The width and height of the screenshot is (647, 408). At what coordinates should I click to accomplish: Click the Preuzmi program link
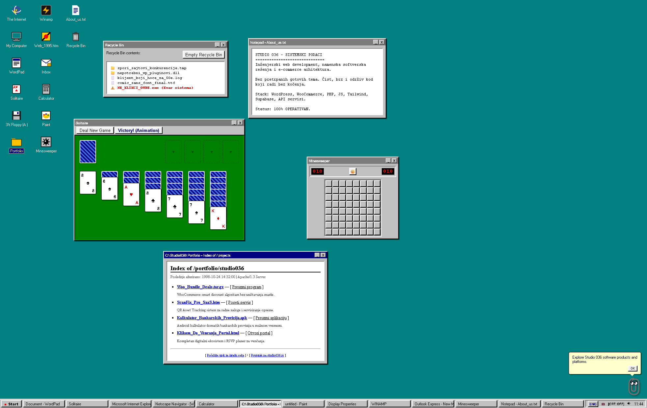246,287
